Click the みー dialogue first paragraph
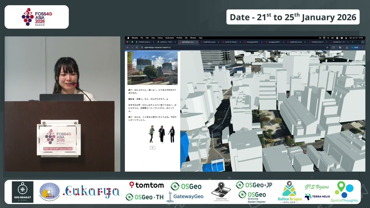370x208 pixels. [x=152, y=92]
